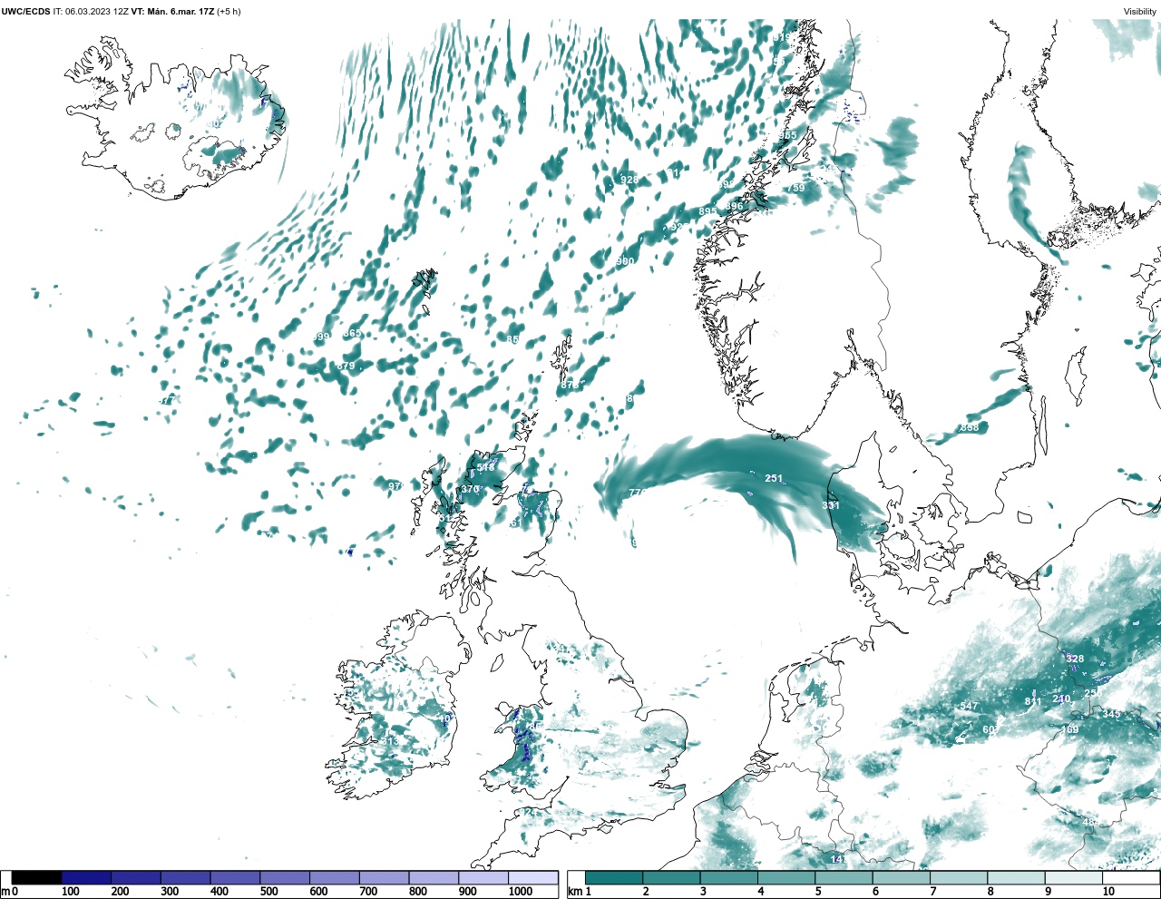Click the '169' visibility value on the map

tap(1070, 730)
